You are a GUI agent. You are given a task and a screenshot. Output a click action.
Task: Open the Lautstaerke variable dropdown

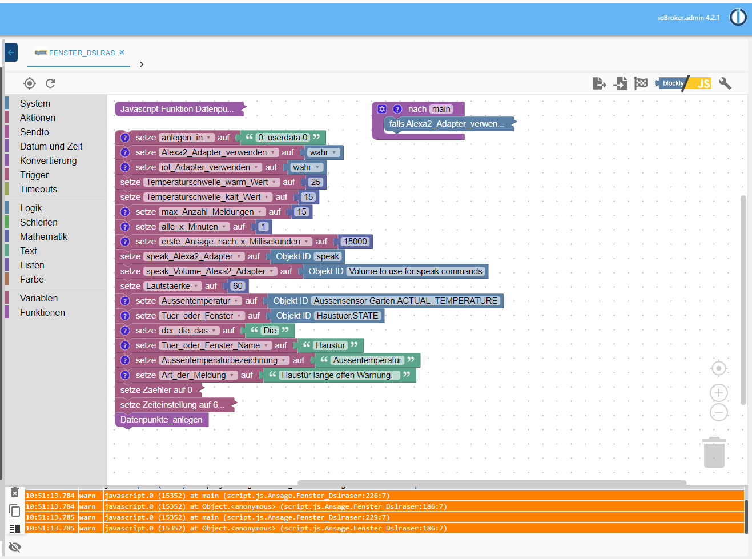point(172,286)
